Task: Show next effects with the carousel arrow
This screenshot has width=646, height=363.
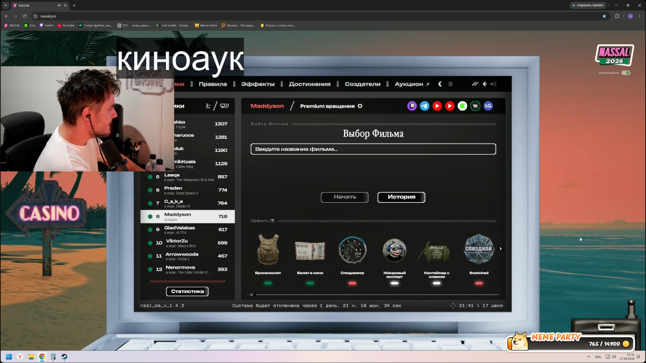Action: pyautogui.click(x=501, y=249)
